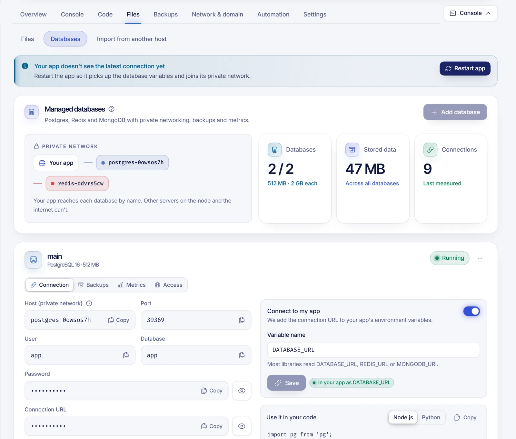The height and width of the screenshot is (439, 516).
Task: Open the Automation tab
Action: pos(273,14)
